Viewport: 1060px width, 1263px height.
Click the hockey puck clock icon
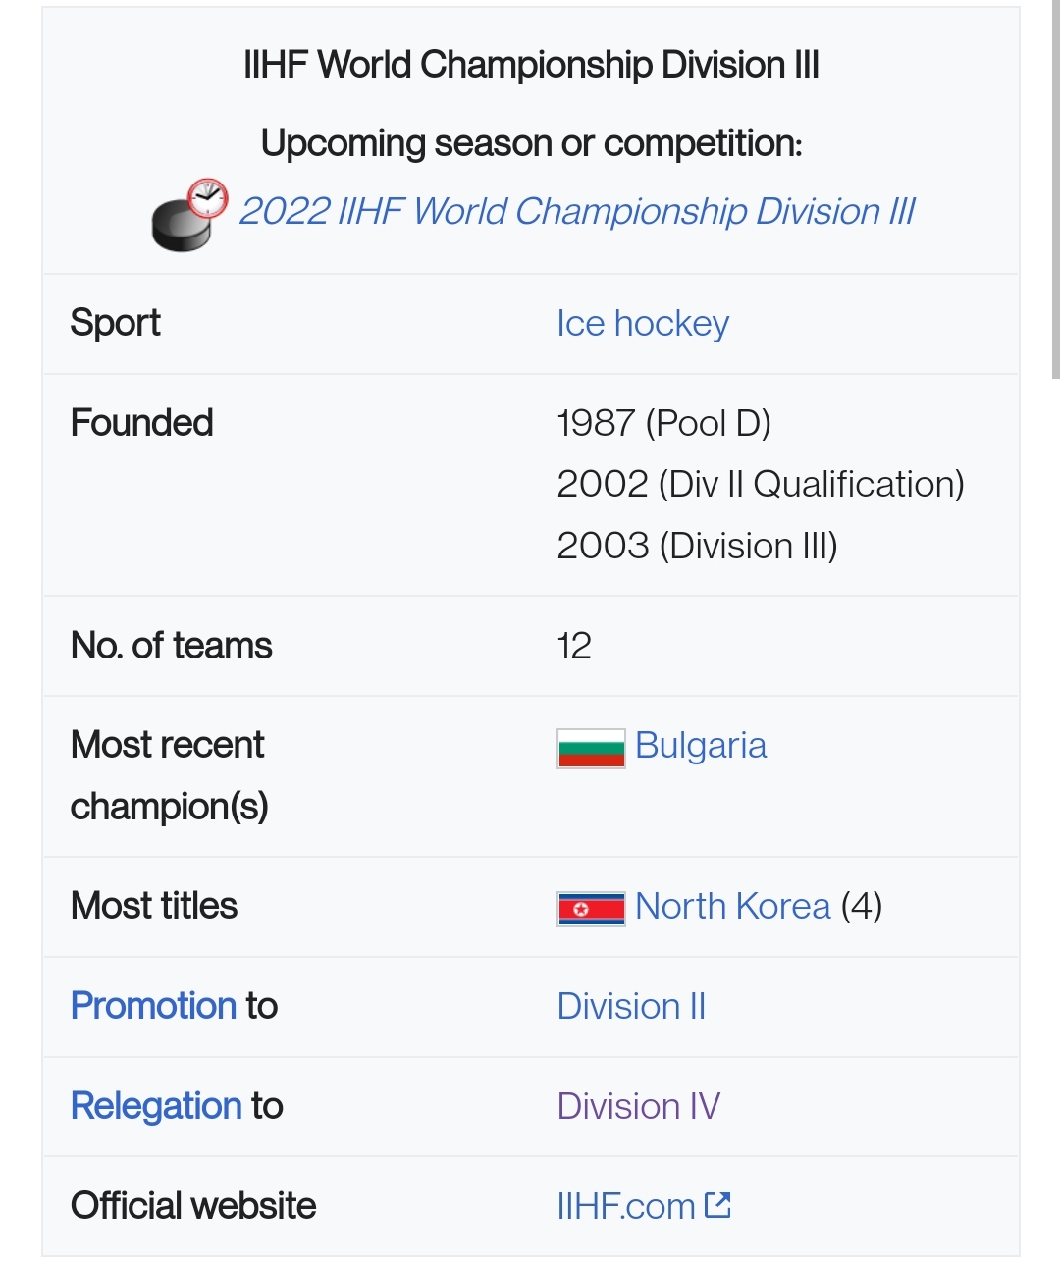pyautogui.click(x=189, y=215)
